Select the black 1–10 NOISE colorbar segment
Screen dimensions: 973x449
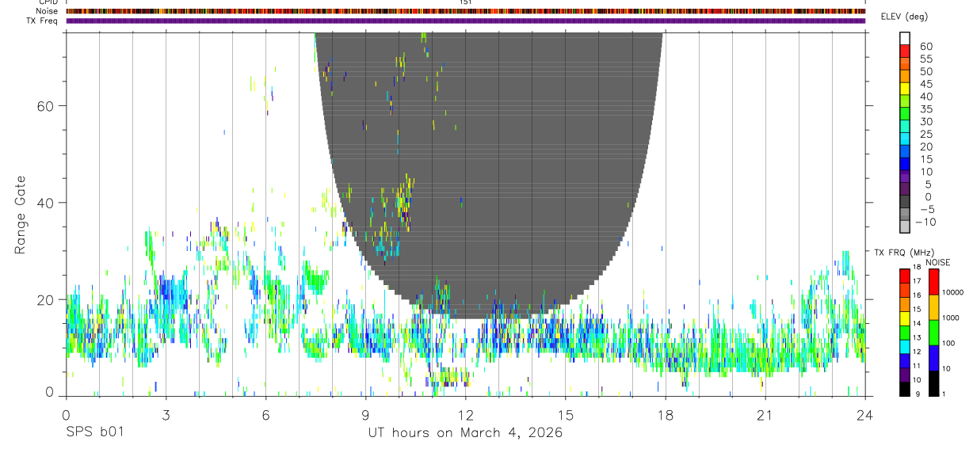[x=934, y=382]
